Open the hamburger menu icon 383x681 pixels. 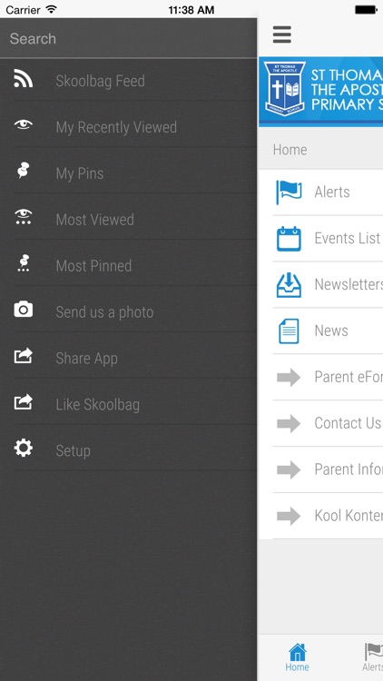[x=282, y=35]
